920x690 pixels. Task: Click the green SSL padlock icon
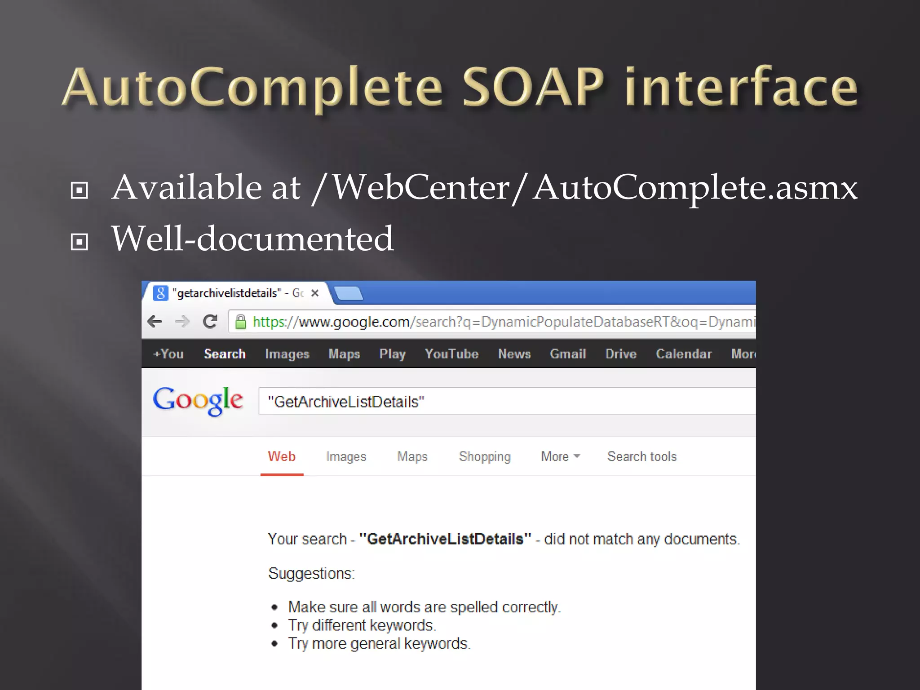pyautogui.click(x=241, y=322)
